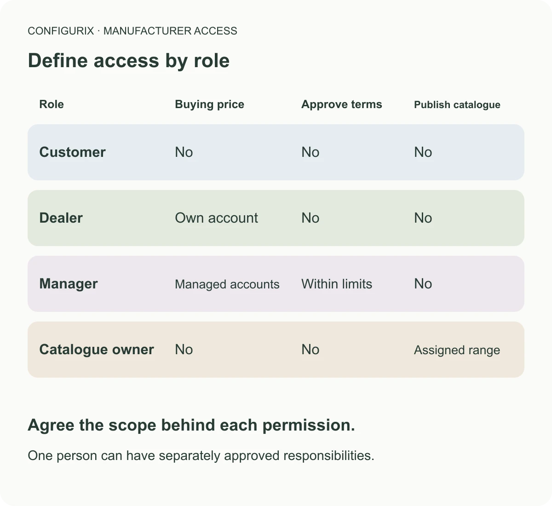The height and width of the screenshot is (506, 552).
Task: Click Dealer's Approve terms No value
Action: tap(310, 218)
